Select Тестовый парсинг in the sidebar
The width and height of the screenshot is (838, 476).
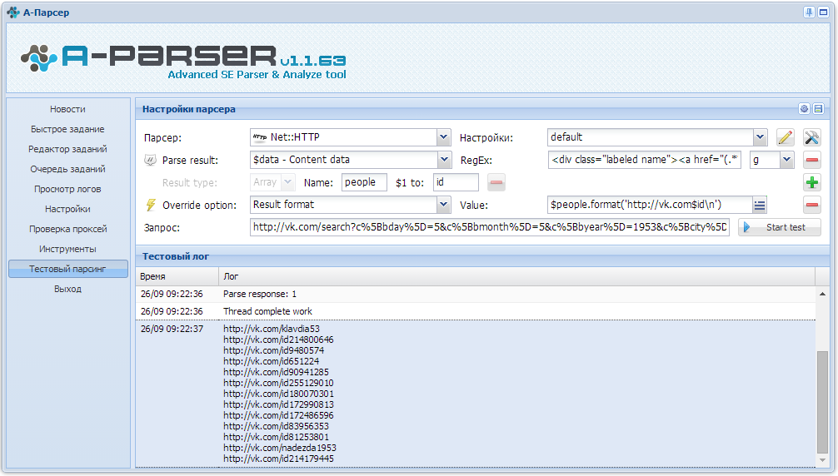pyautogui.click(x=67, y=269)
